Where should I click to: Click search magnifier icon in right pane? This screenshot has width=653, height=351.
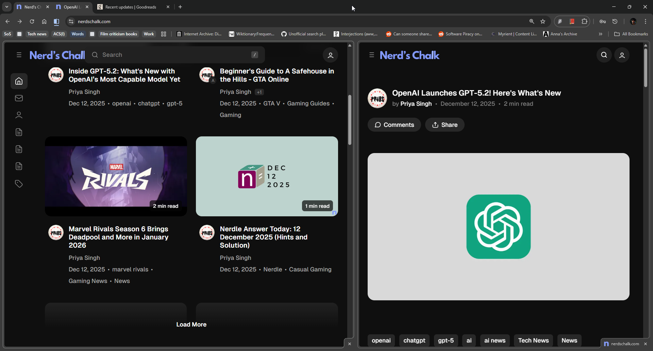604,55
